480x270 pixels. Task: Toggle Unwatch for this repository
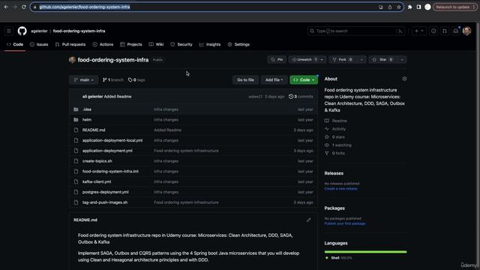tap(304, 60)
